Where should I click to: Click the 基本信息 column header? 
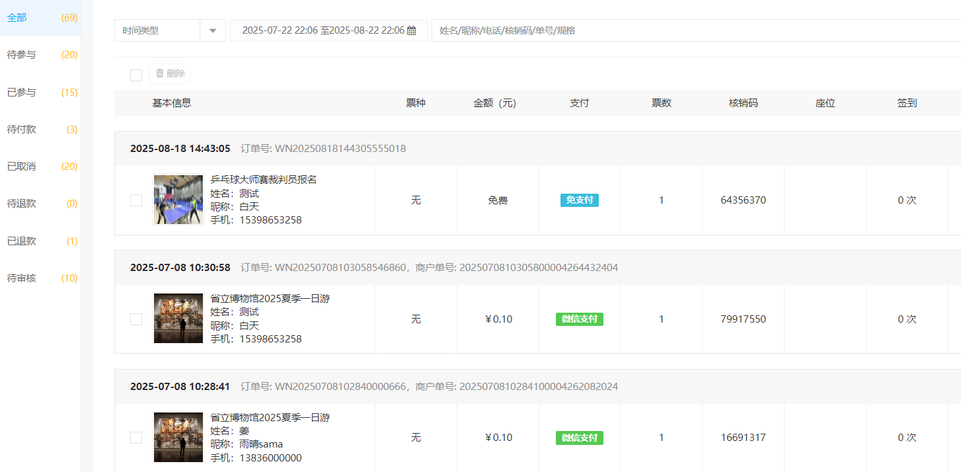pos(172,103)
